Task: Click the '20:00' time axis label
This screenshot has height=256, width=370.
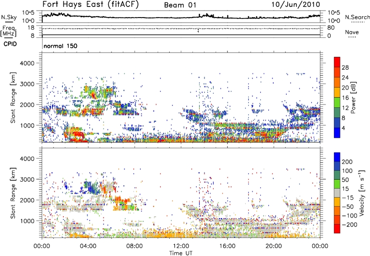Action: pyautogui.click(x=274, y=246)
